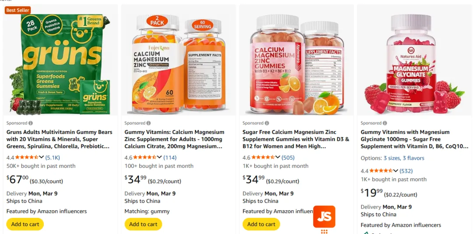Expand rating breakdown chevron for 505-review product
473x234 pixels.
click(278, 157)
